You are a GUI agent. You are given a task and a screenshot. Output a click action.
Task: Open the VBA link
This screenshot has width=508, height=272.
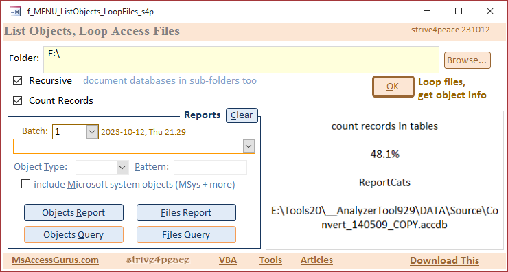(x=228, y=260)
